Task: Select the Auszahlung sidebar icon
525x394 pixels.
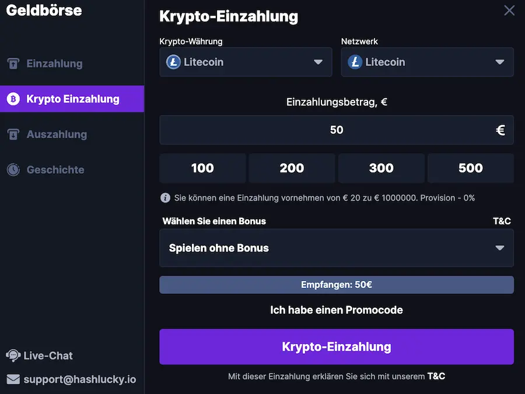Action: 13,134
